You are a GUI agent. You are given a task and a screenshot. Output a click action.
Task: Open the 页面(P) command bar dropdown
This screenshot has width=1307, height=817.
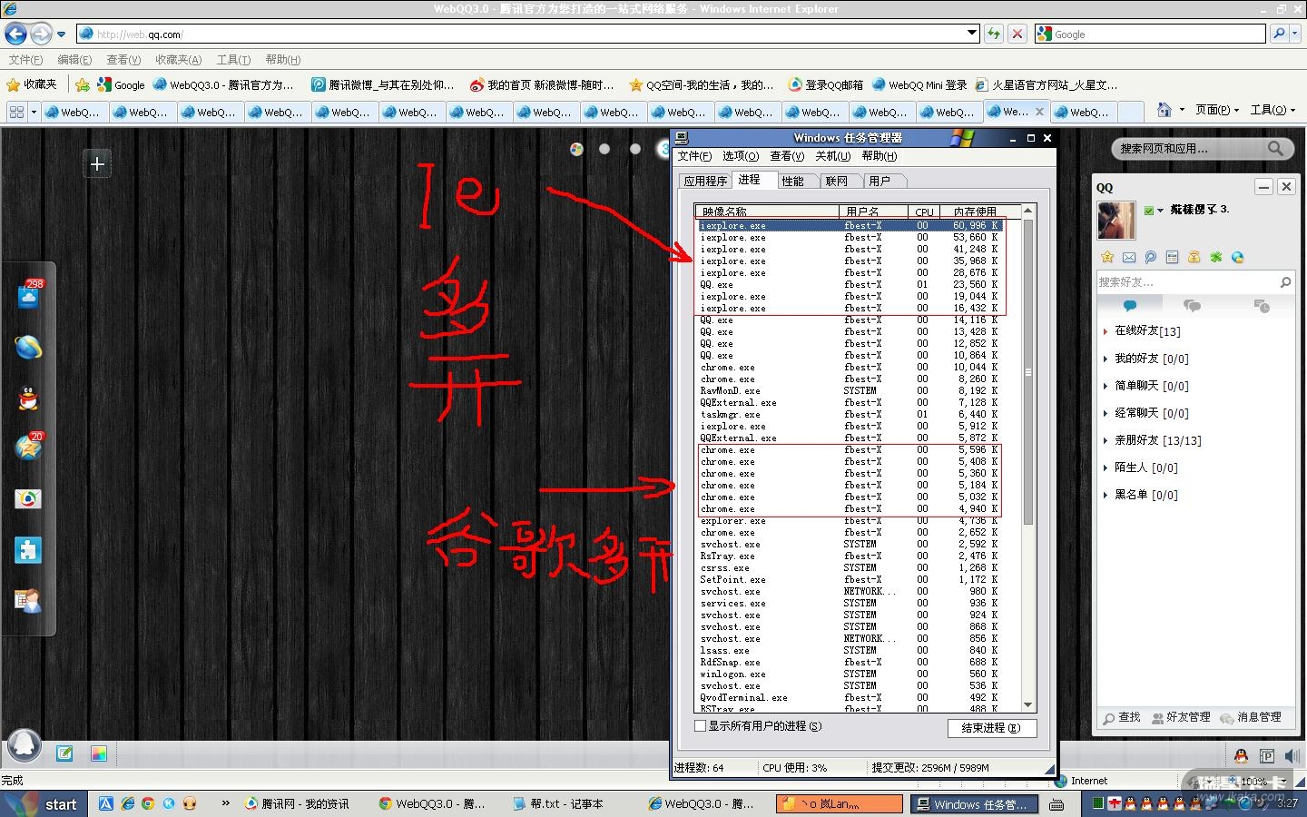coord(1217,110)
